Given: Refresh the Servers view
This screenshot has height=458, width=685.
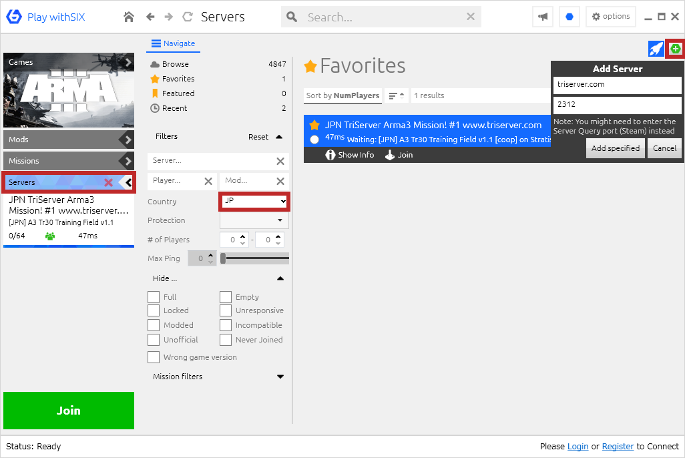Looking at the screenshot, I should pyautogui.click(x=188, y=17).
